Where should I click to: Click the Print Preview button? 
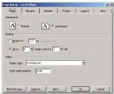[16, 89]
